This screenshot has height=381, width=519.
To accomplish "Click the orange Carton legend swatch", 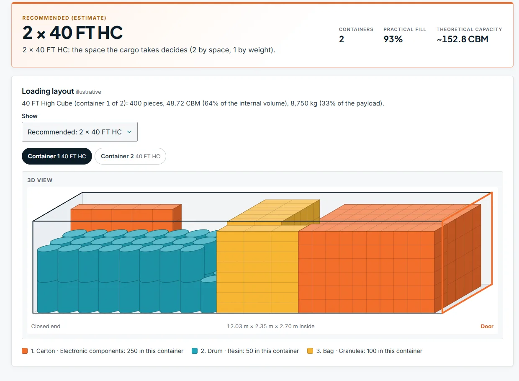I will pos(25,351).
